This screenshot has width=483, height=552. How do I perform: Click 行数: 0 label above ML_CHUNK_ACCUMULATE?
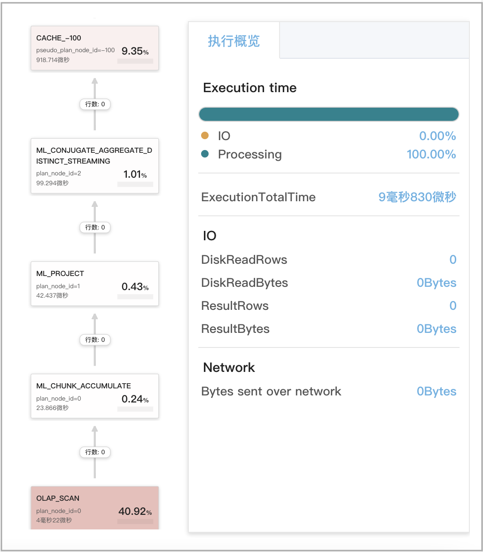(95, 339)
